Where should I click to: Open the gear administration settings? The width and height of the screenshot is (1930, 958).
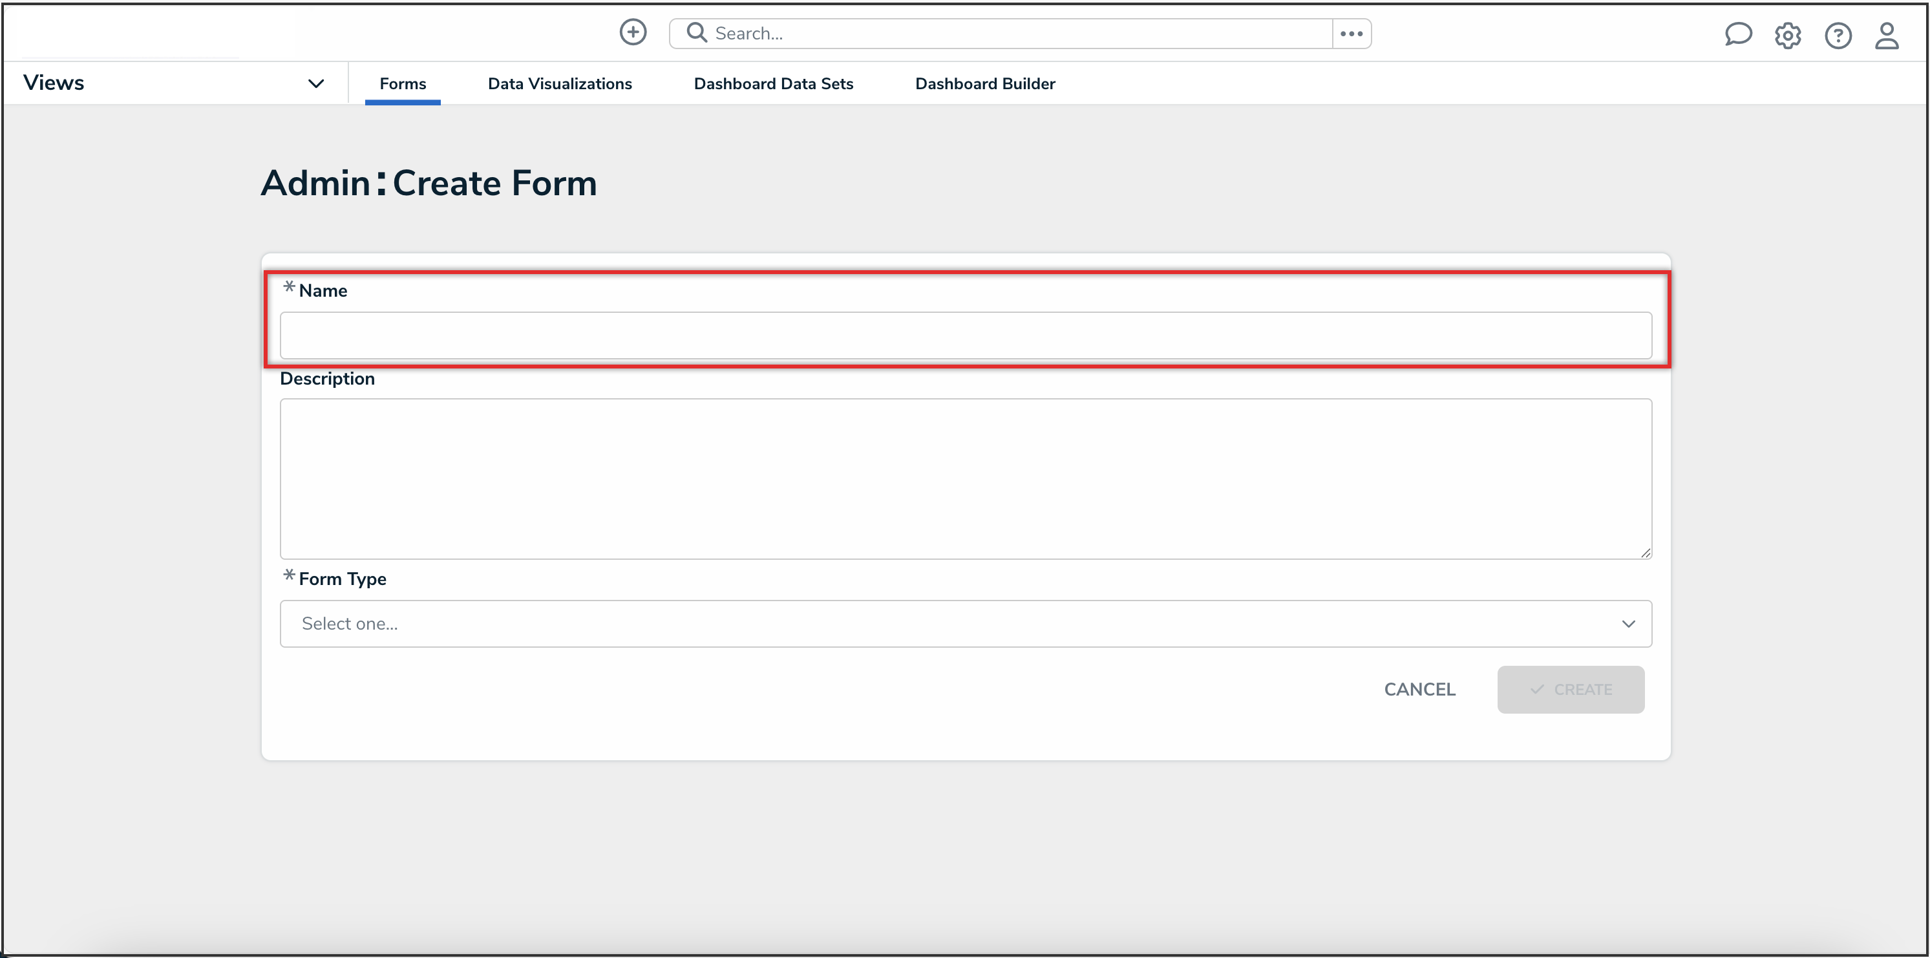coord(1788,35)
